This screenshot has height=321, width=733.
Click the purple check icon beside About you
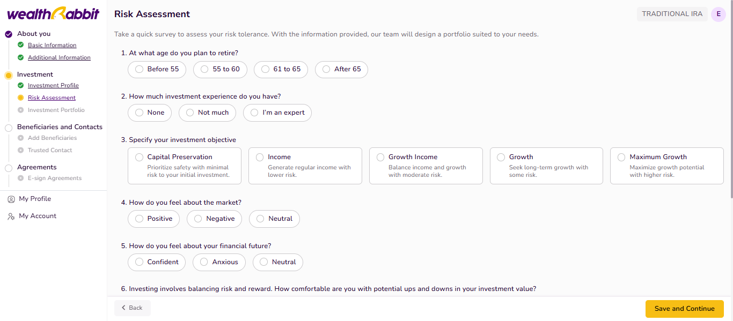tap(9, 34)
